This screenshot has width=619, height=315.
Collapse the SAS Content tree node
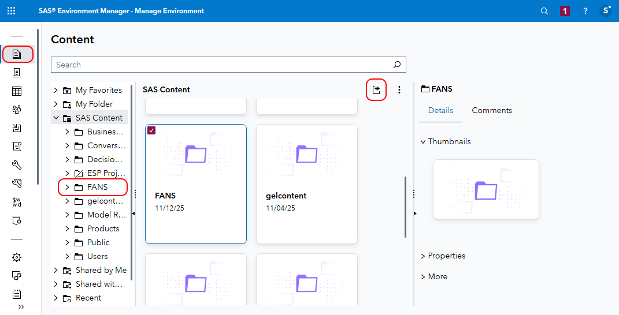pos(56,118)
